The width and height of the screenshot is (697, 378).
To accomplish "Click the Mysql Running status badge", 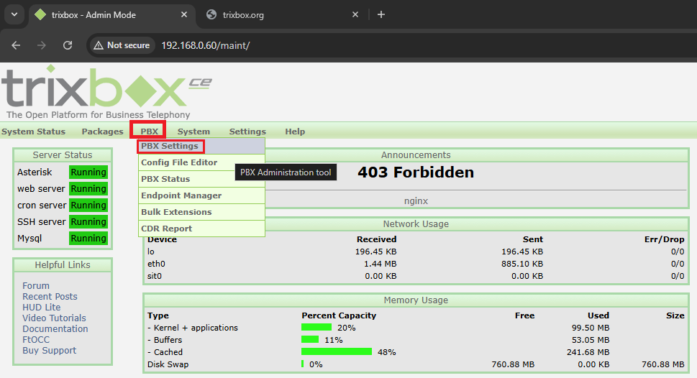I will coord(88,238).
